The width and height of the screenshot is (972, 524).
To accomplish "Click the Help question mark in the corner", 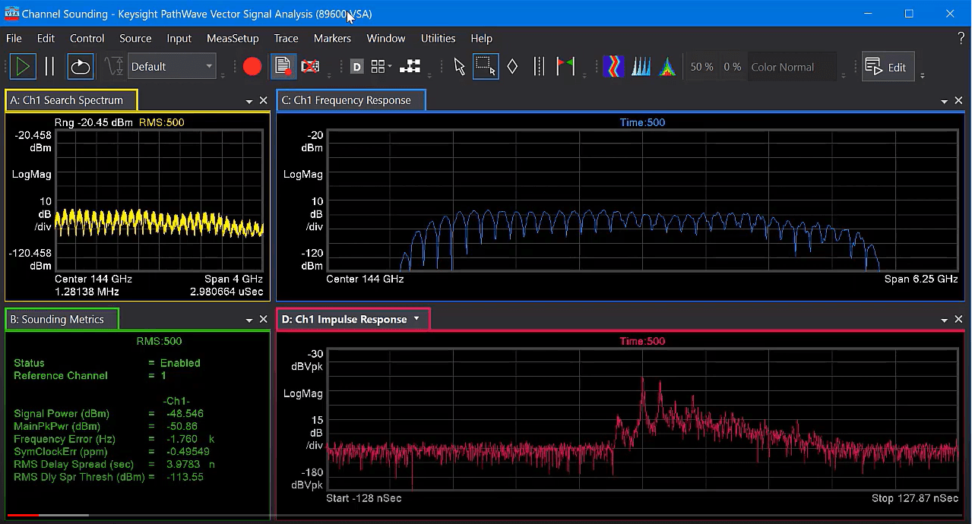I will coord(960,38).
